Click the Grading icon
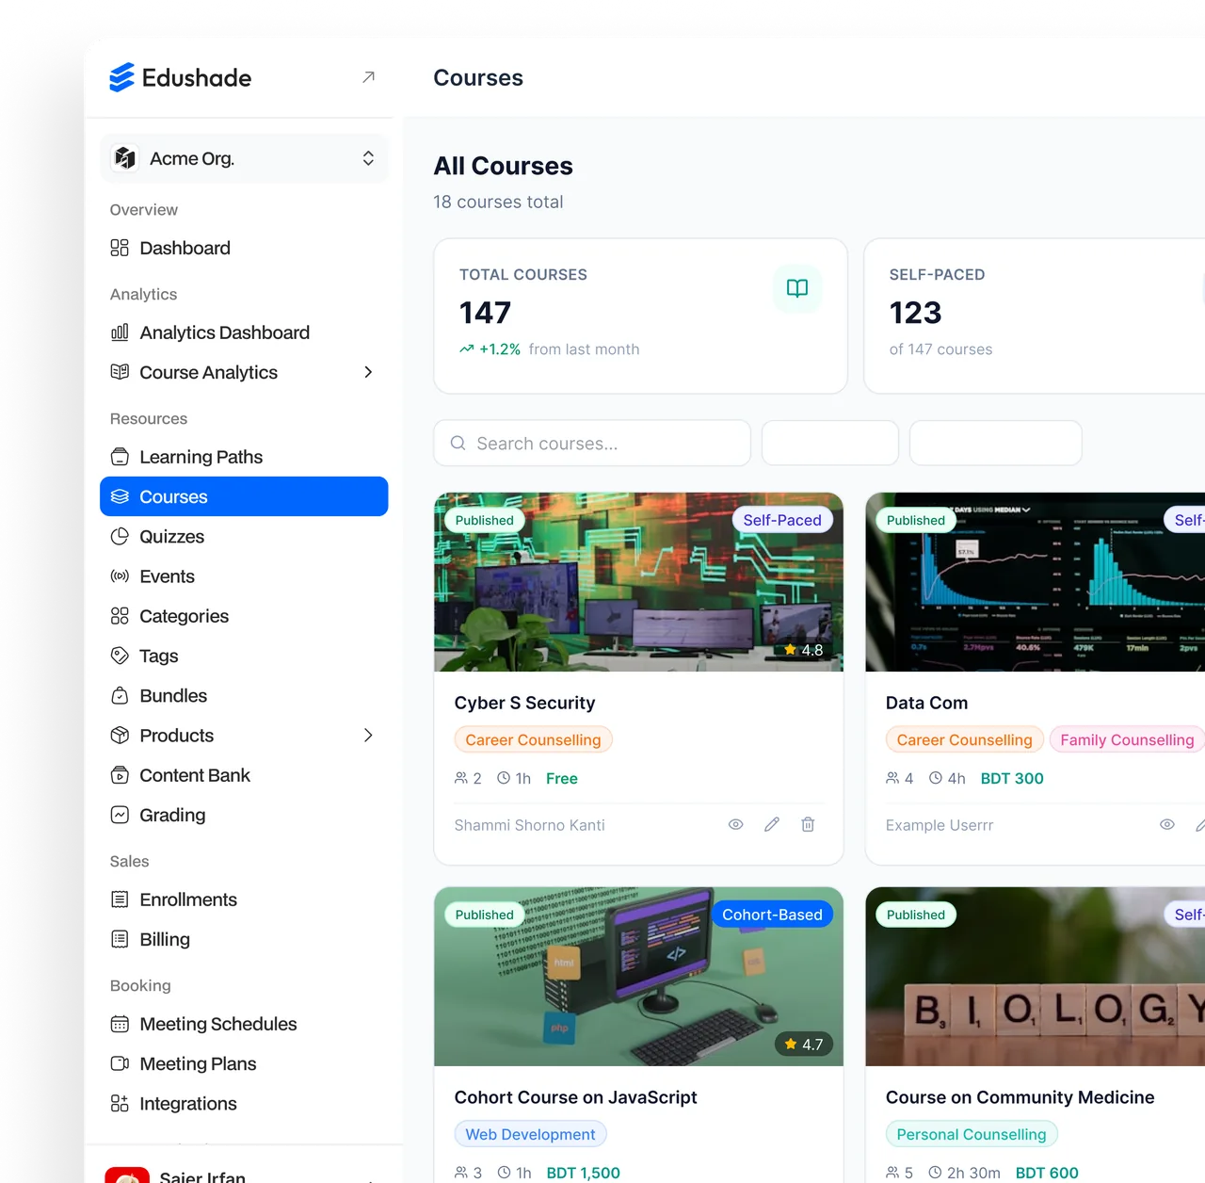This screenshot has height=1183, width=1205. coord(120,815)
